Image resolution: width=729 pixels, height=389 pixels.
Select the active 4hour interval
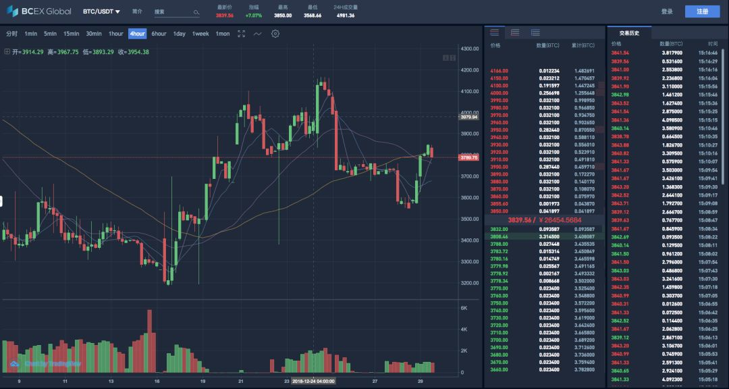pos(137,34)
